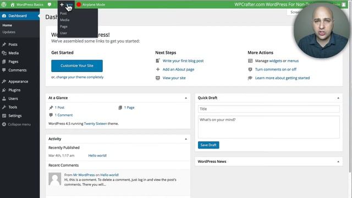This screenshot has height=198, width=352.
Task: Click the monitor icon beside View your site
Action: pos(158,78)
